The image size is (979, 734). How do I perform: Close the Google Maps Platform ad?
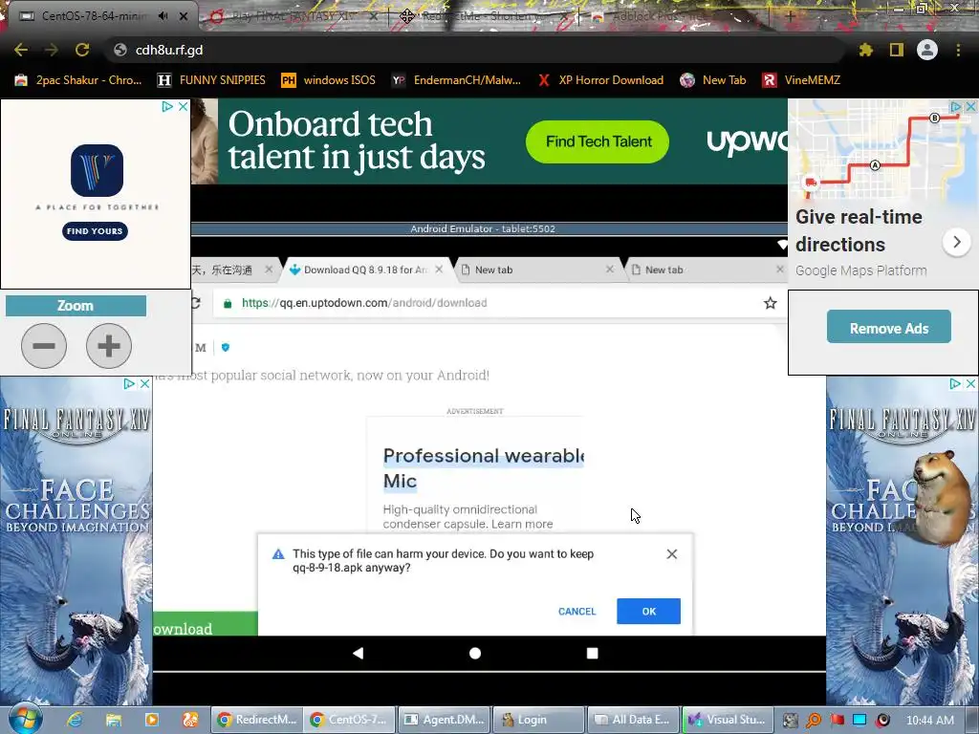point(971,107)
